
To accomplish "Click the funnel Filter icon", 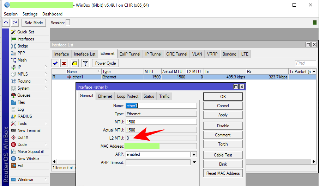I will [85, 63].
